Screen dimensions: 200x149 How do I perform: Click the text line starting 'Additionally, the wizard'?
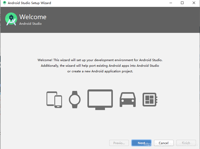click(x=100, y=66)
